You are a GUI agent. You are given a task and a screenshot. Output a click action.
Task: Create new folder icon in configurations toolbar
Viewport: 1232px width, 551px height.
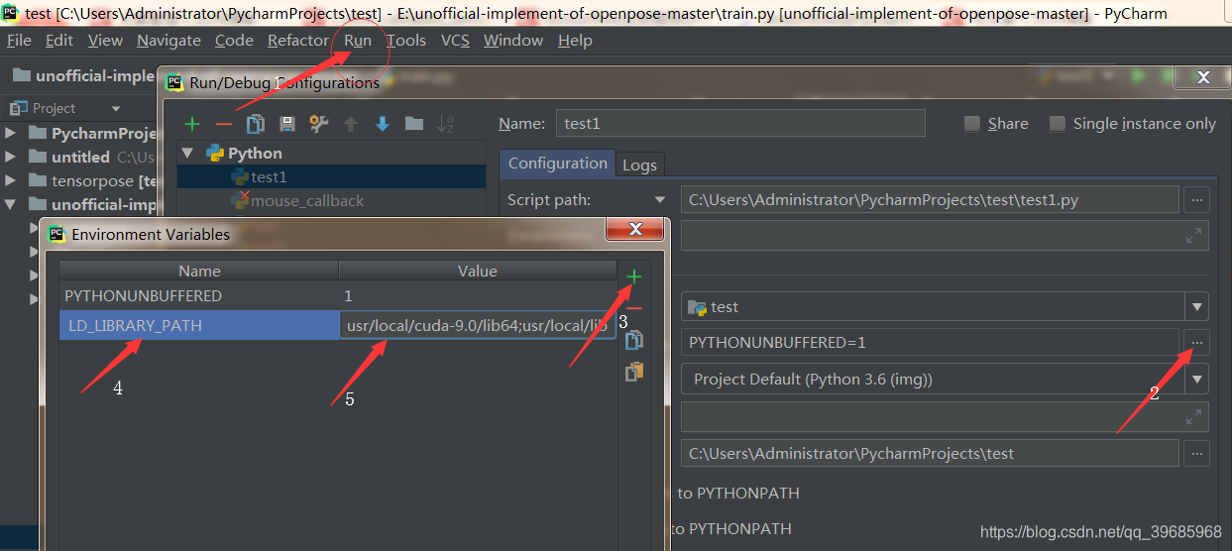pyautogui.click(x=414, y=124)
